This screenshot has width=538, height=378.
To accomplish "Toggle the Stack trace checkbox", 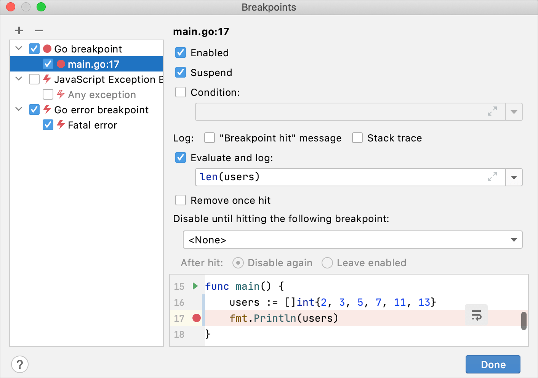I will tap(357, 138).
